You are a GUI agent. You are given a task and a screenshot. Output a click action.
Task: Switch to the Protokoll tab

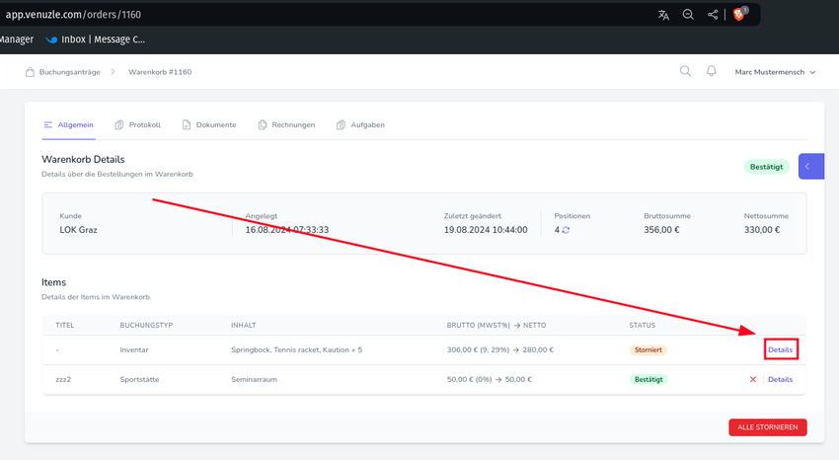[137, 124]
